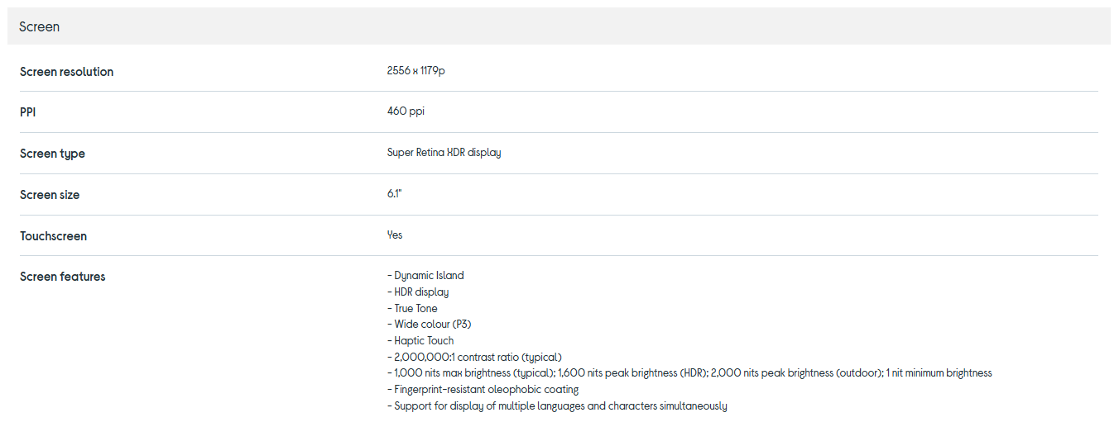Click the Screen features row label
The width and height of the screenshot is (1119, 422).
pyautogui.click(x=62, y=277)
